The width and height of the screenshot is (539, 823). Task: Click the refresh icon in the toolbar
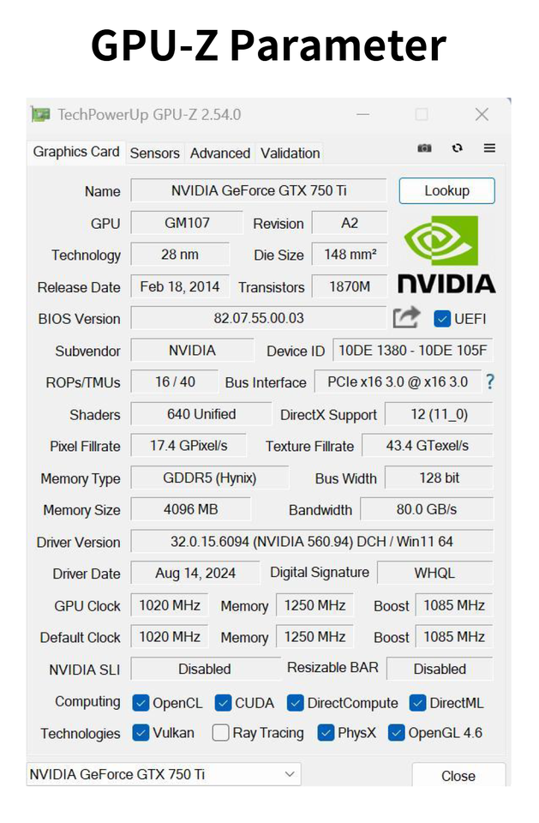tap(457, 148)
